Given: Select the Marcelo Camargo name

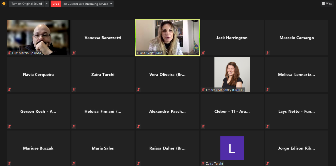Looking at the screenshot, I should tap(297, 38).
